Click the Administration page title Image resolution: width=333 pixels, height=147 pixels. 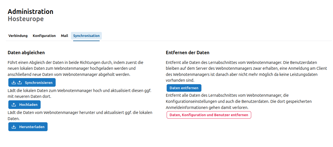30,12
